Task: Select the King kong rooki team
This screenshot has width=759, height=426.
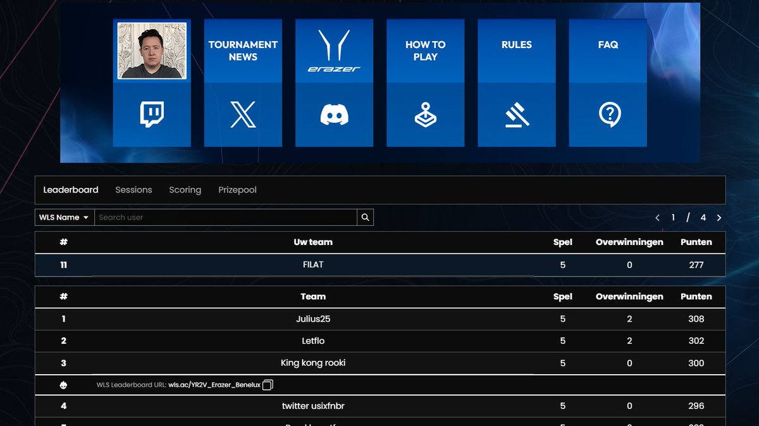Action: point(313,363)
